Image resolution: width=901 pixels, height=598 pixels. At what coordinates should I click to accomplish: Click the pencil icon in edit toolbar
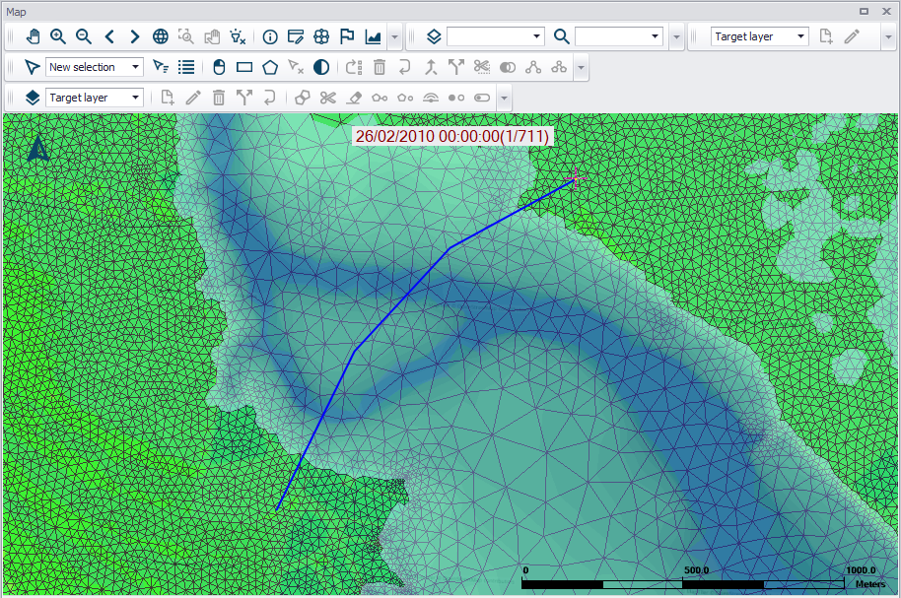[193, 98]
